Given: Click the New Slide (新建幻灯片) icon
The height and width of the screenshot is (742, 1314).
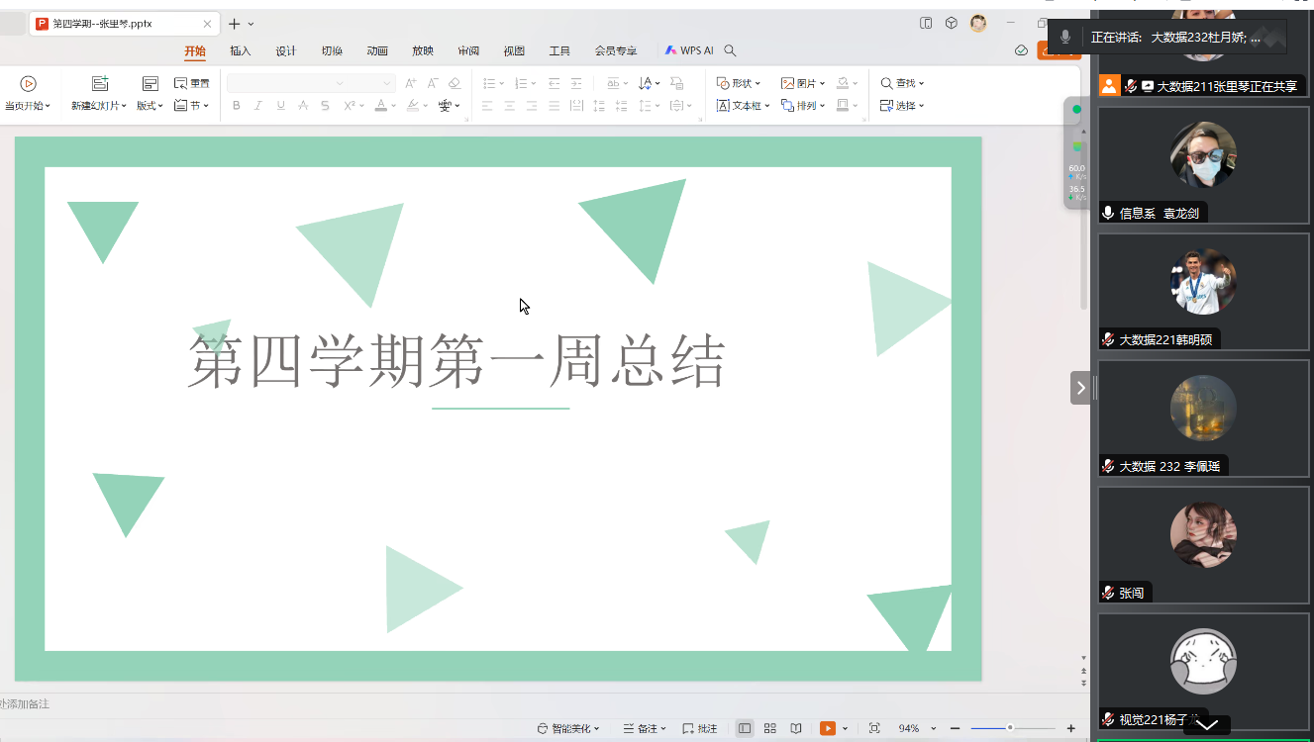Looking at the screenshot, I should 99,84.
